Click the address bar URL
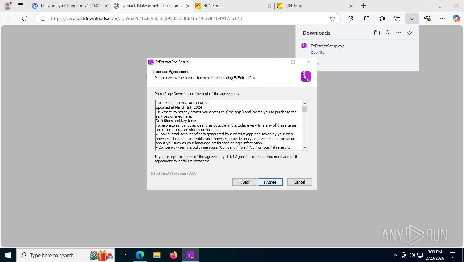Screen dimensions: 464x262 coord(146,18)
